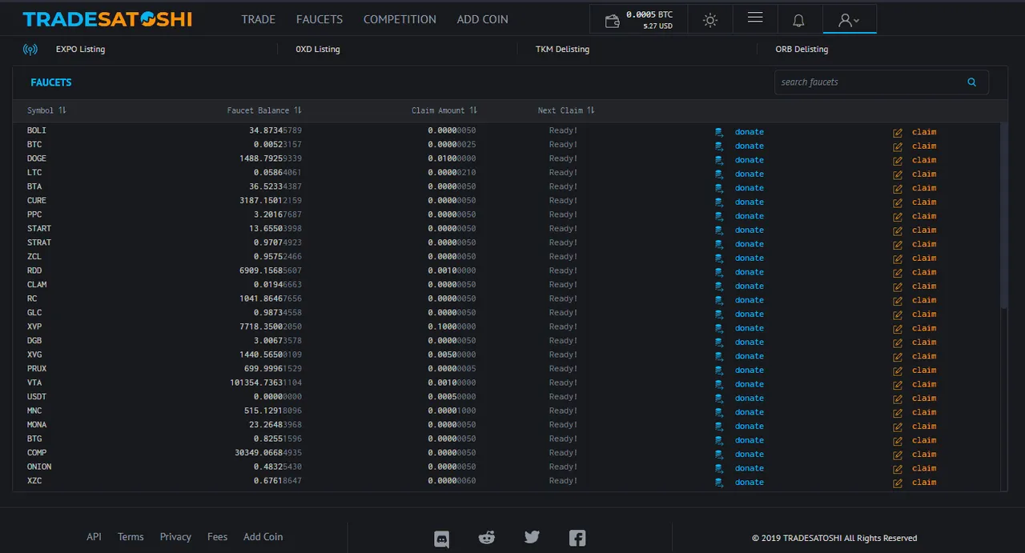Click the claim icon for BTA
Screen dimensions: 1025x553
[898, 189]
